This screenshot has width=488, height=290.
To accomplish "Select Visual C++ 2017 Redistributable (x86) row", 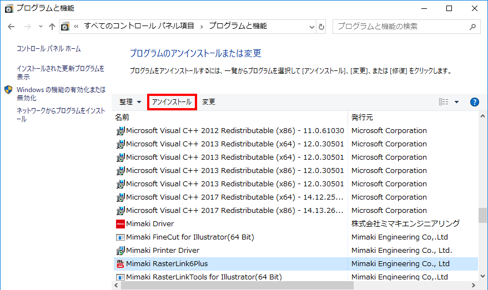I will pyautogui.click(x=296, y=211).
